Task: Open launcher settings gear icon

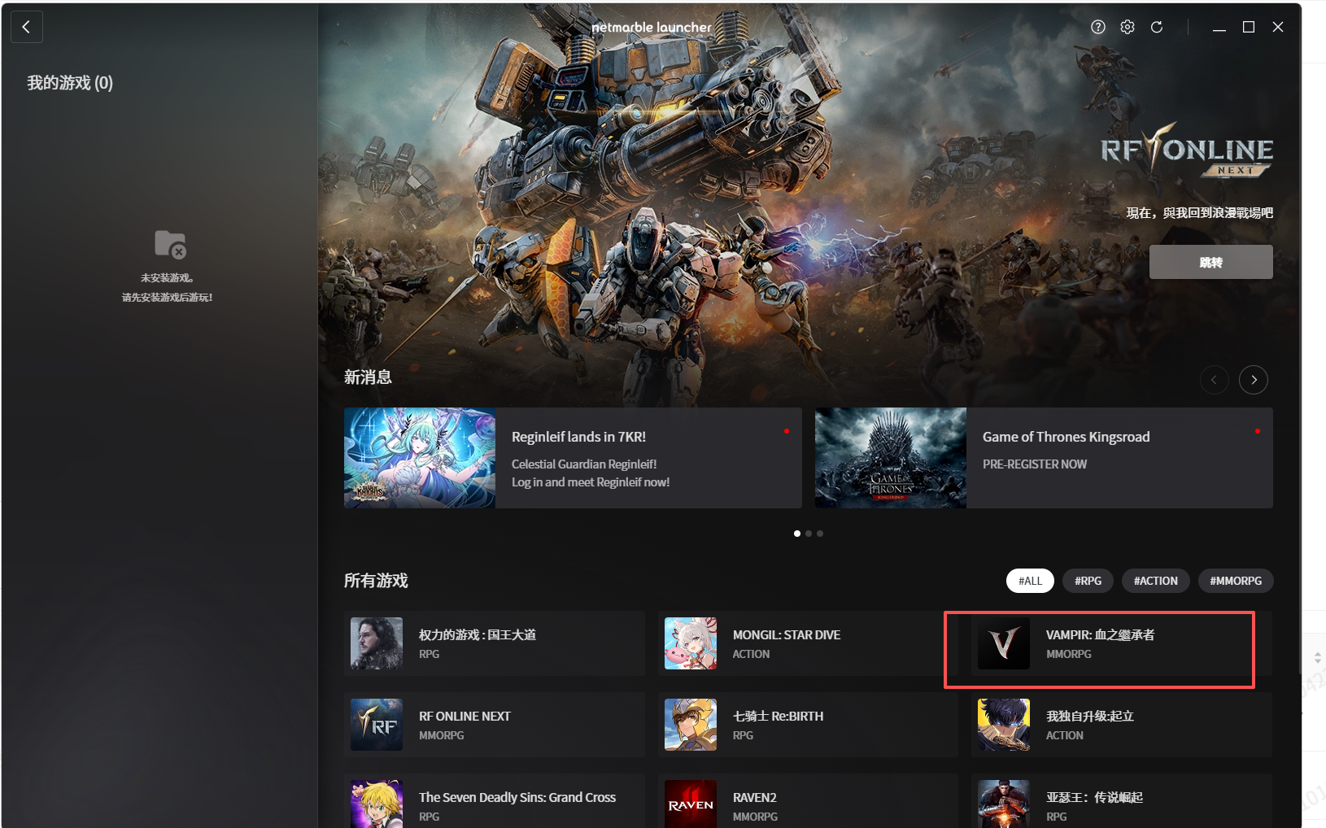Action: pos(1128,27)
